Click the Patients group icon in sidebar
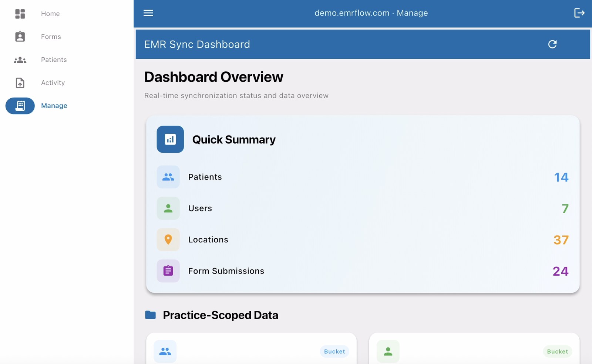Image resolution: width=592 pixels, height=364 pixels. click(x=20, y=59)
